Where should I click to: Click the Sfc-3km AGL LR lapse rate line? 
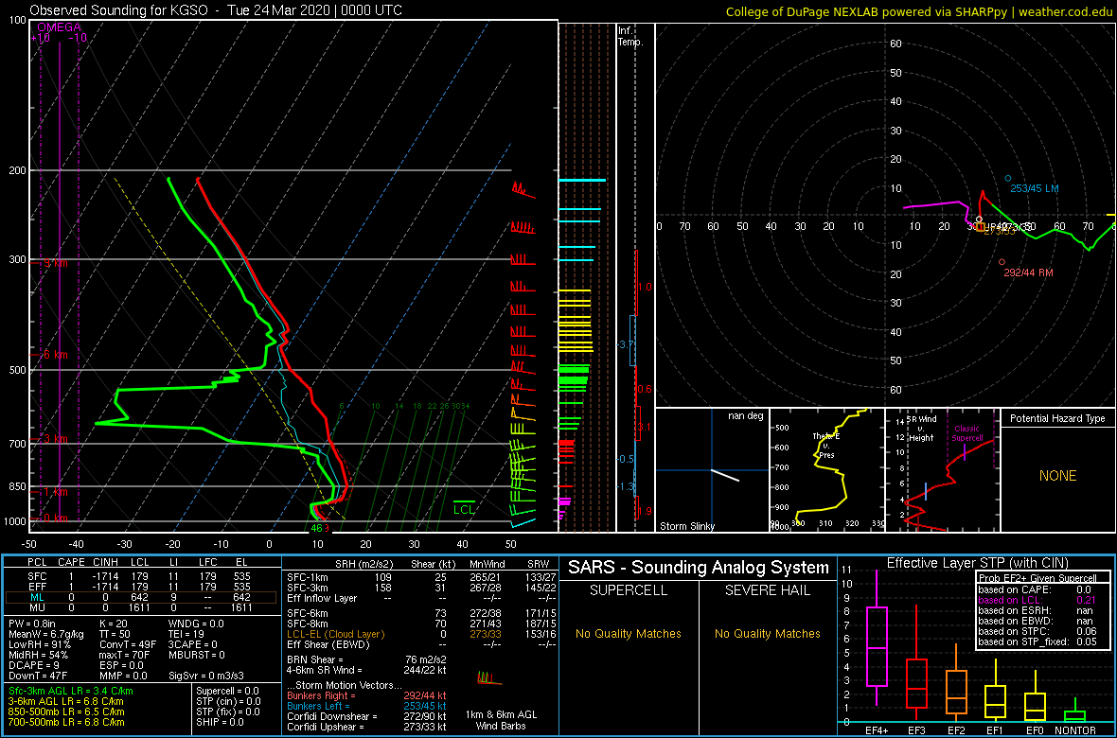coord(71,691)
